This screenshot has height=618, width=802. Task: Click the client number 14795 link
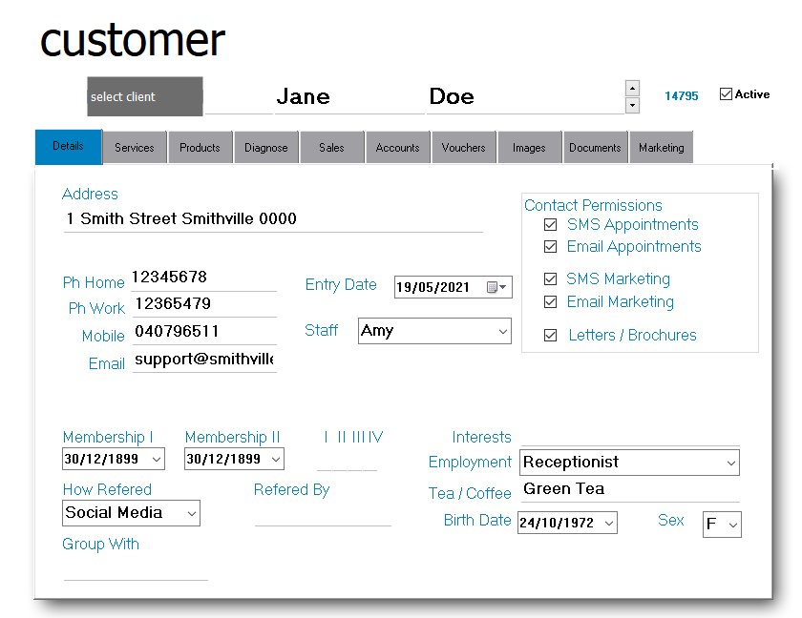[682, 96]
